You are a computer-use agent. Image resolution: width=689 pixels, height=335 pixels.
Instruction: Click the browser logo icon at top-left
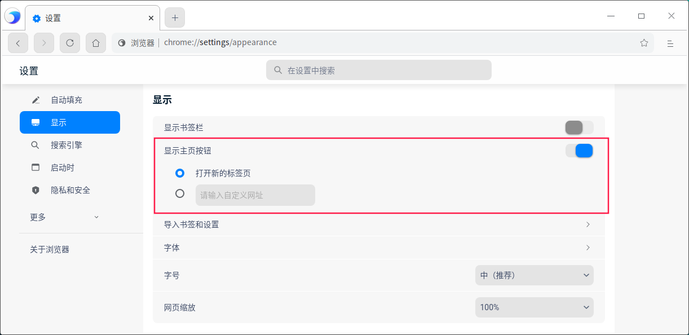[x=12, y=17]
